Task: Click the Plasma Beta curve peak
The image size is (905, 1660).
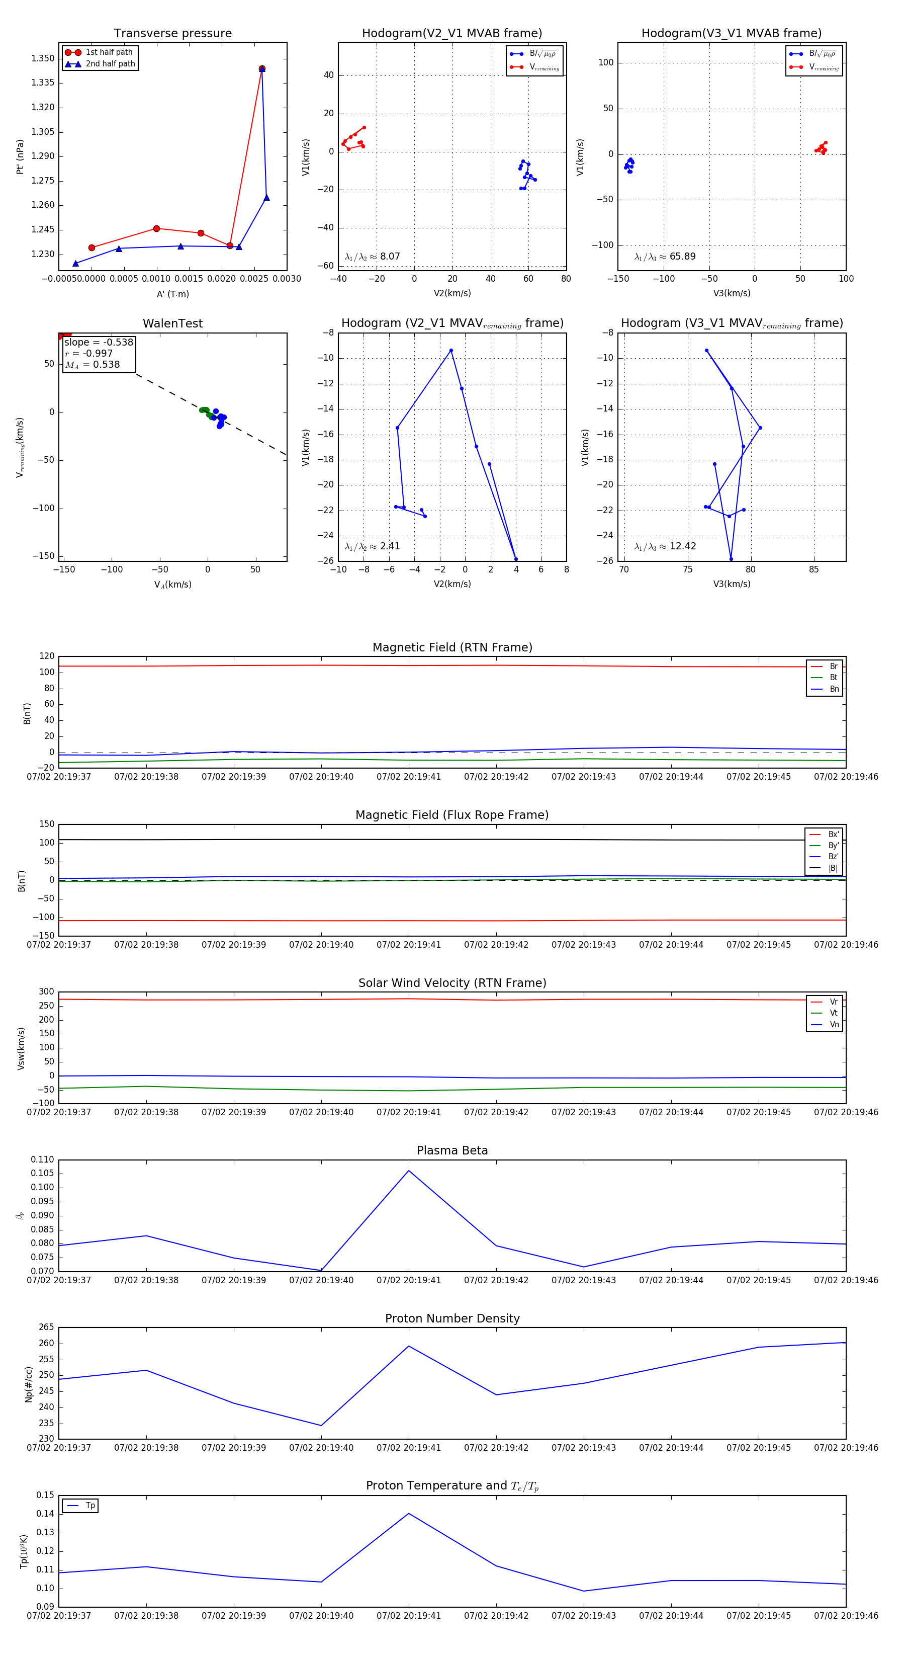Action: pos(408,1171)
